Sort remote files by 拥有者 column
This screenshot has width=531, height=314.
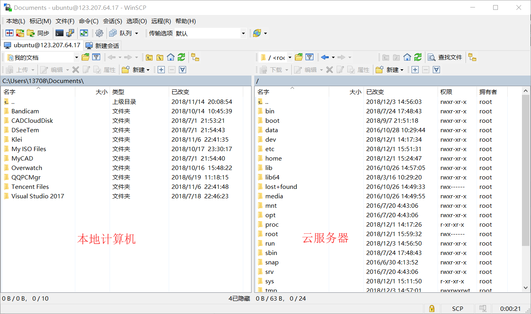click(x=492, y=92)
